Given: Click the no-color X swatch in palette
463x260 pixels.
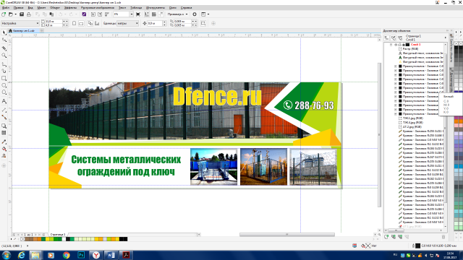Looking at the screenshot, I should 22,239.
